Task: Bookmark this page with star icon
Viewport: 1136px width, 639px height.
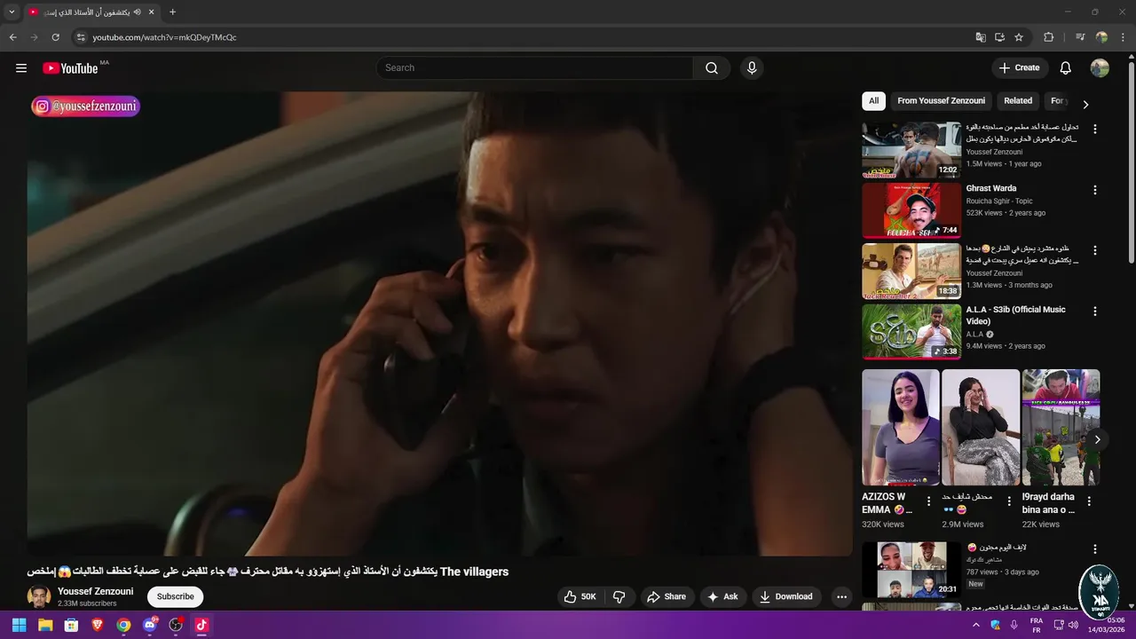Action: point(1019,37)
